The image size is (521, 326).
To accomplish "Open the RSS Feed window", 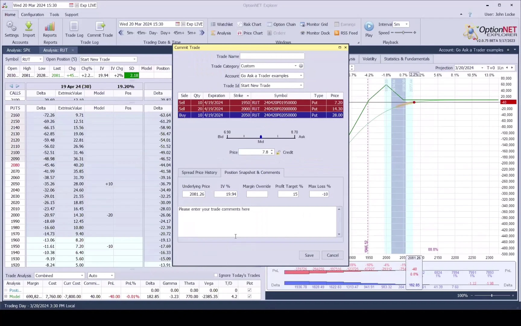I will pyautogui.click(x=346, y=33).
